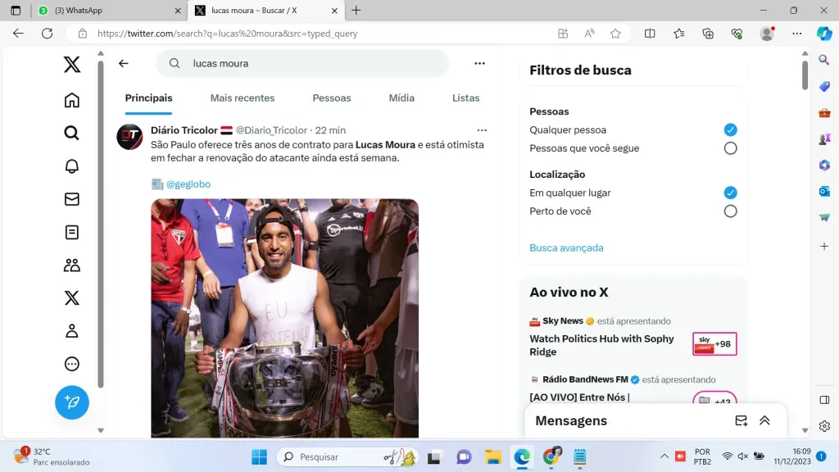Viewport: 839px width, 472px height.
Task: Open search options three-dot menu
Action: click(479, 63)
